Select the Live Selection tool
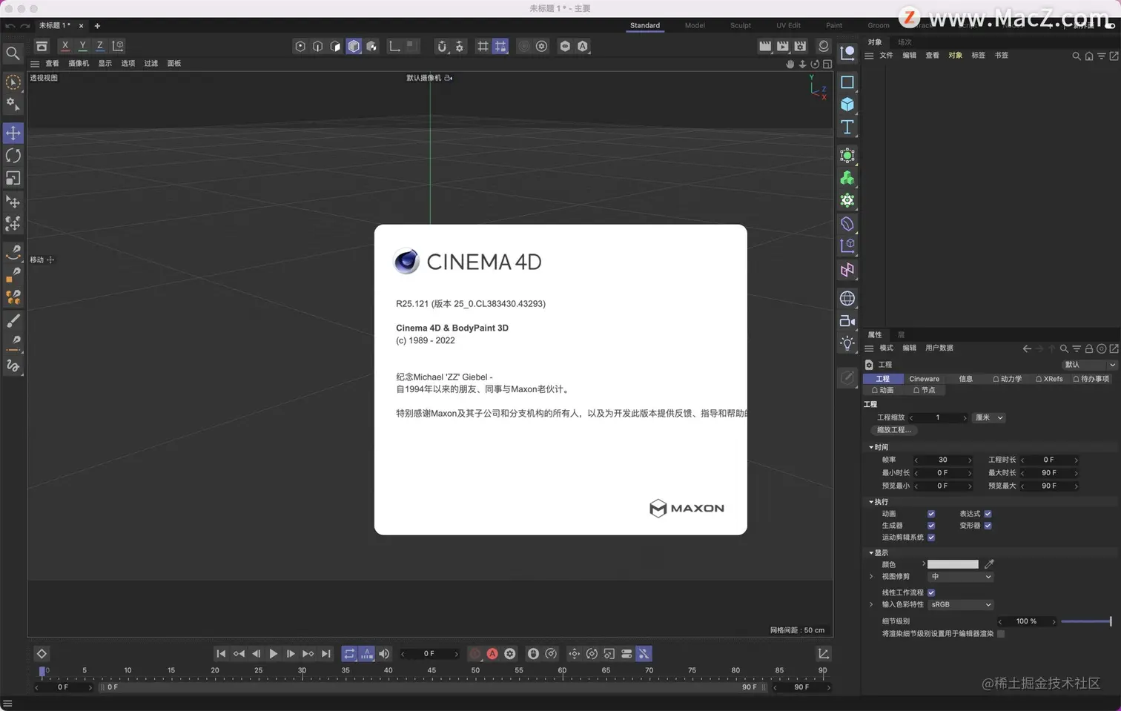Screen dimensions: 1121x711 tap(13, 82)
